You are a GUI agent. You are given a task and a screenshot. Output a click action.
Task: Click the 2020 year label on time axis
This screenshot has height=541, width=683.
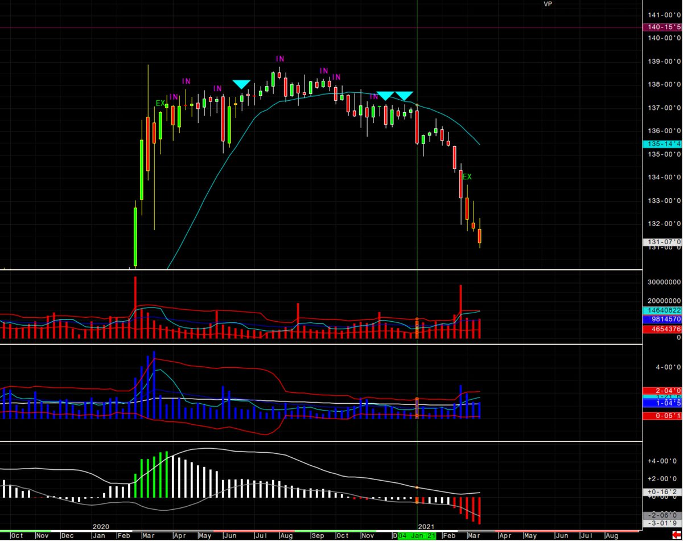point(101,528)
